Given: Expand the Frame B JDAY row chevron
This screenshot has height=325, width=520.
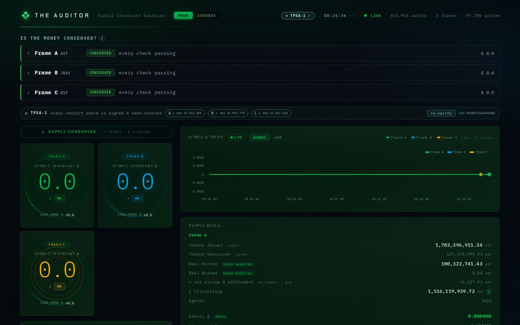Looking at the screenshot, I should click(29, 73).
